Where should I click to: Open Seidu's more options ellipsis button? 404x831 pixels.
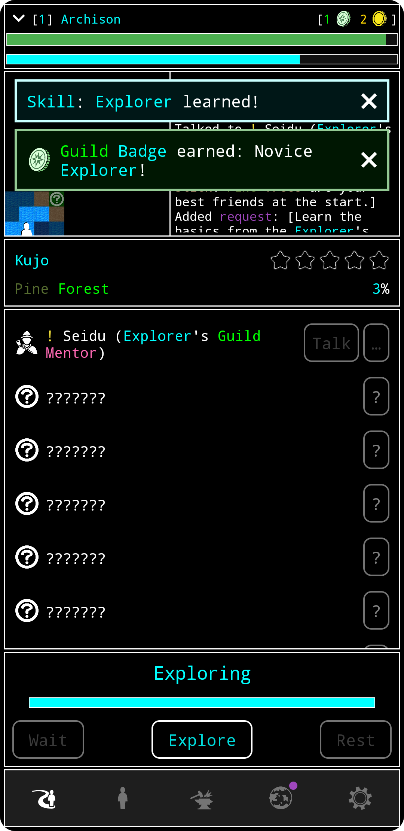click(x=376, y=343)
